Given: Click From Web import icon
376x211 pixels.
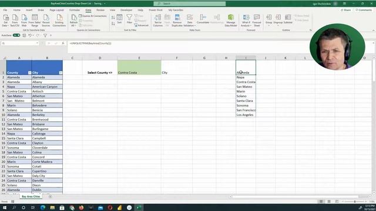Looking at the screenshot, I should (24, 21).
